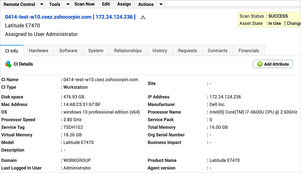Click the network topology icon beside hostname
Image resolution: width=301 pixels, height=173 pixels.
(x=143, y=18)
